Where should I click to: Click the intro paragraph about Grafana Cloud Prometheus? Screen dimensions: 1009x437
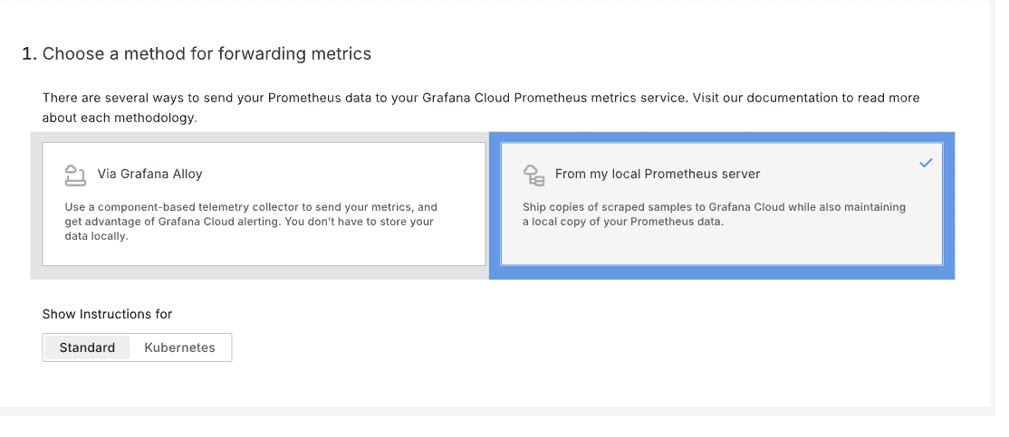(x=481, y=108)
